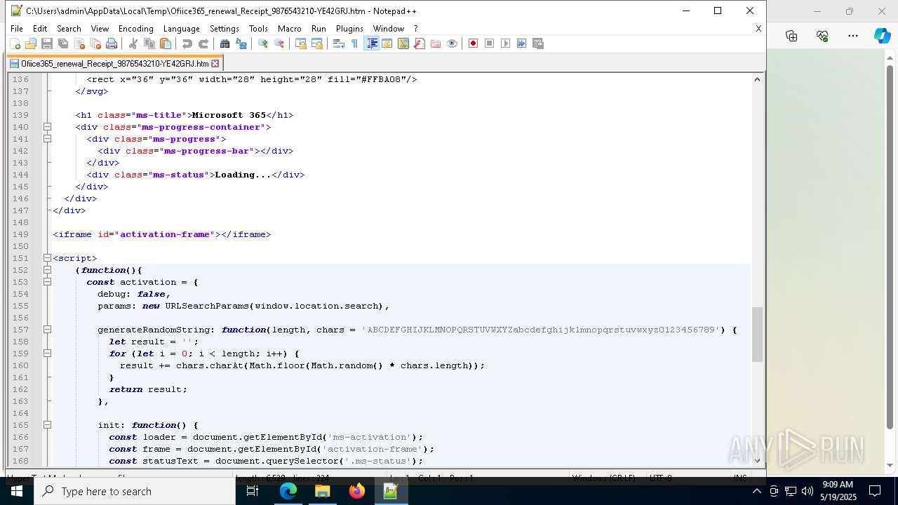Open the Settings menu
The width and height of the screenshot is (898, 505).
[224, 29]
